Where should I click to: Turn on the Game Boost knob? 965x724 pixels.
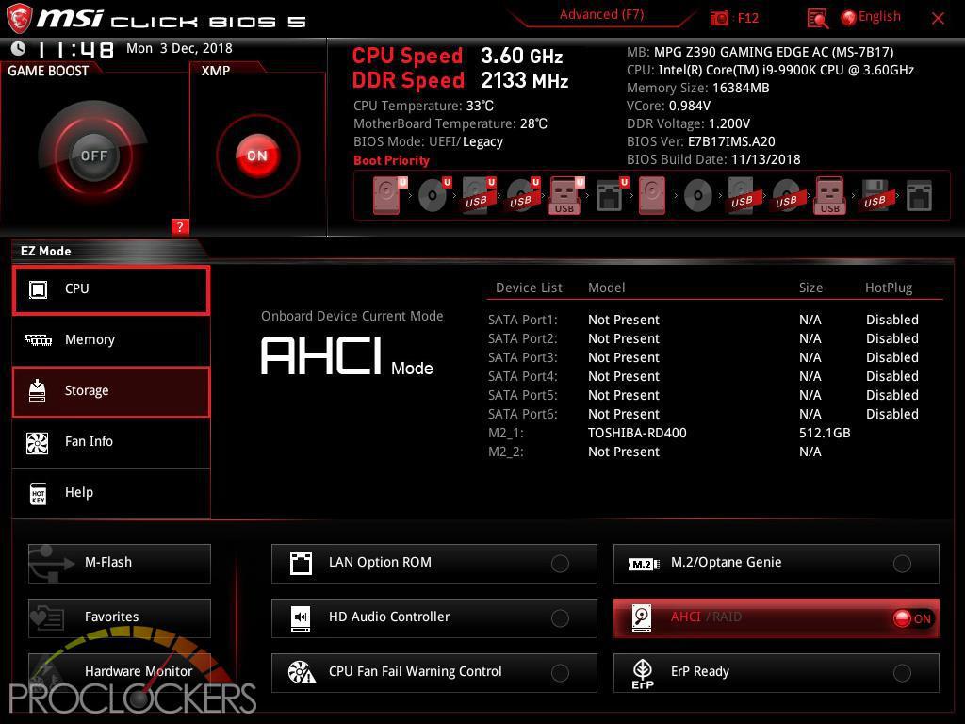[x=93, y=156]
